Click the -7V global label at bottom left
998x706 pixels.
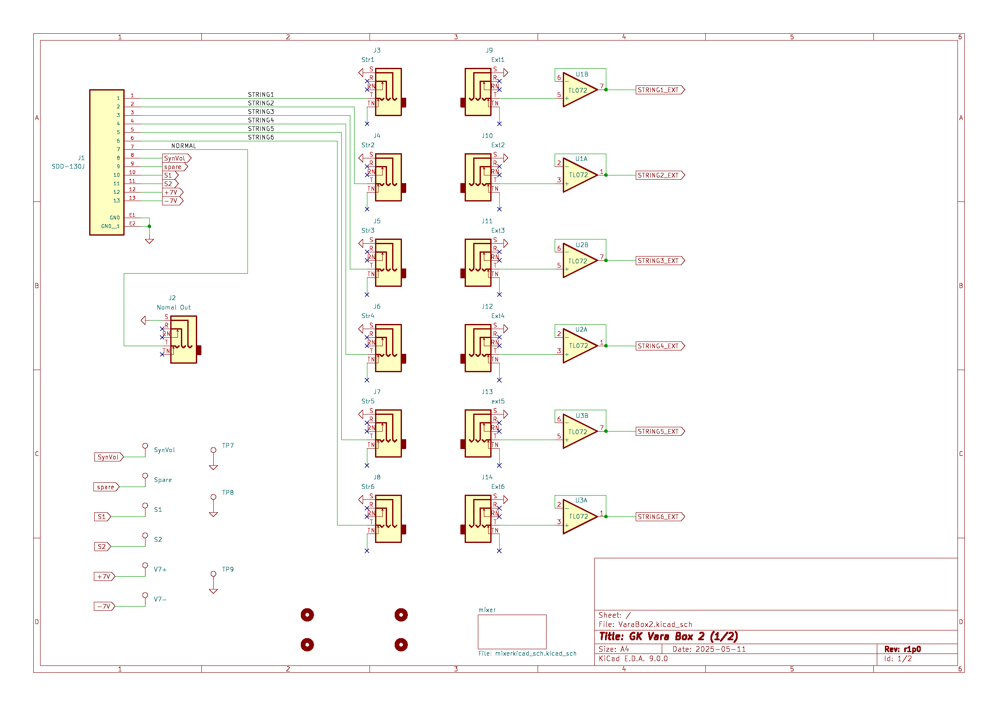click(104, 607)
